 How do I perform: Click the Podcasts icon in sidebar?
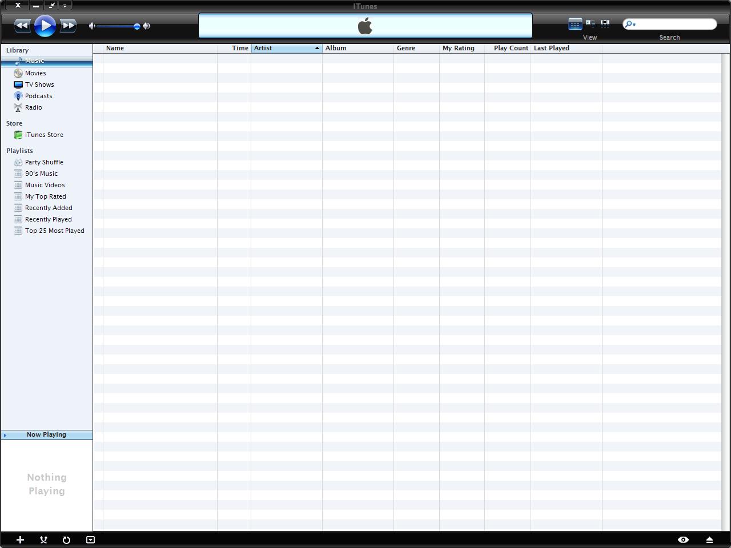point(18,96)
